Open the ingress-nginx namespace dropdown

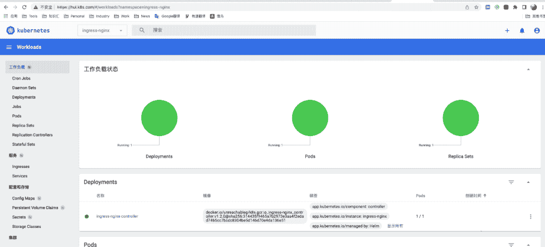click(102, 31)
